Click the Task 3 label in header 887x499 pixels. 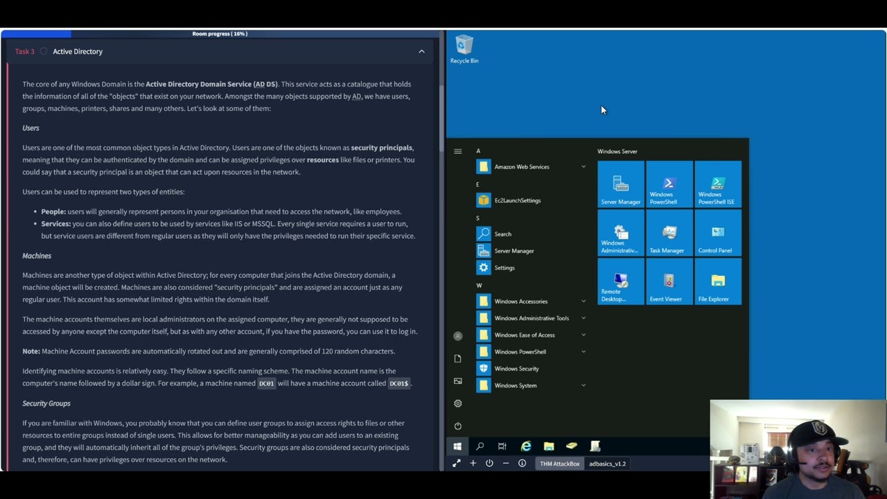(x=24, y=51)
